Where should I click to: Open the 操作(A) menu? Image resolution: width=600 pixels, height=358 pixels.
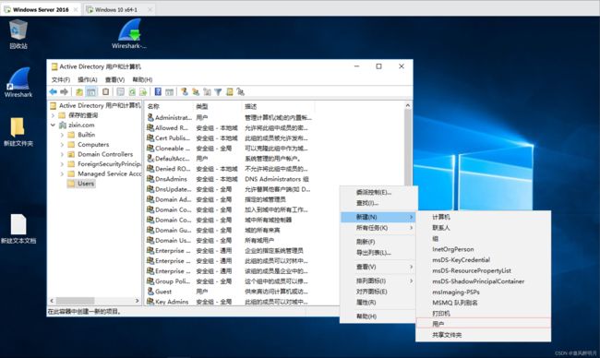pos(88,79)
